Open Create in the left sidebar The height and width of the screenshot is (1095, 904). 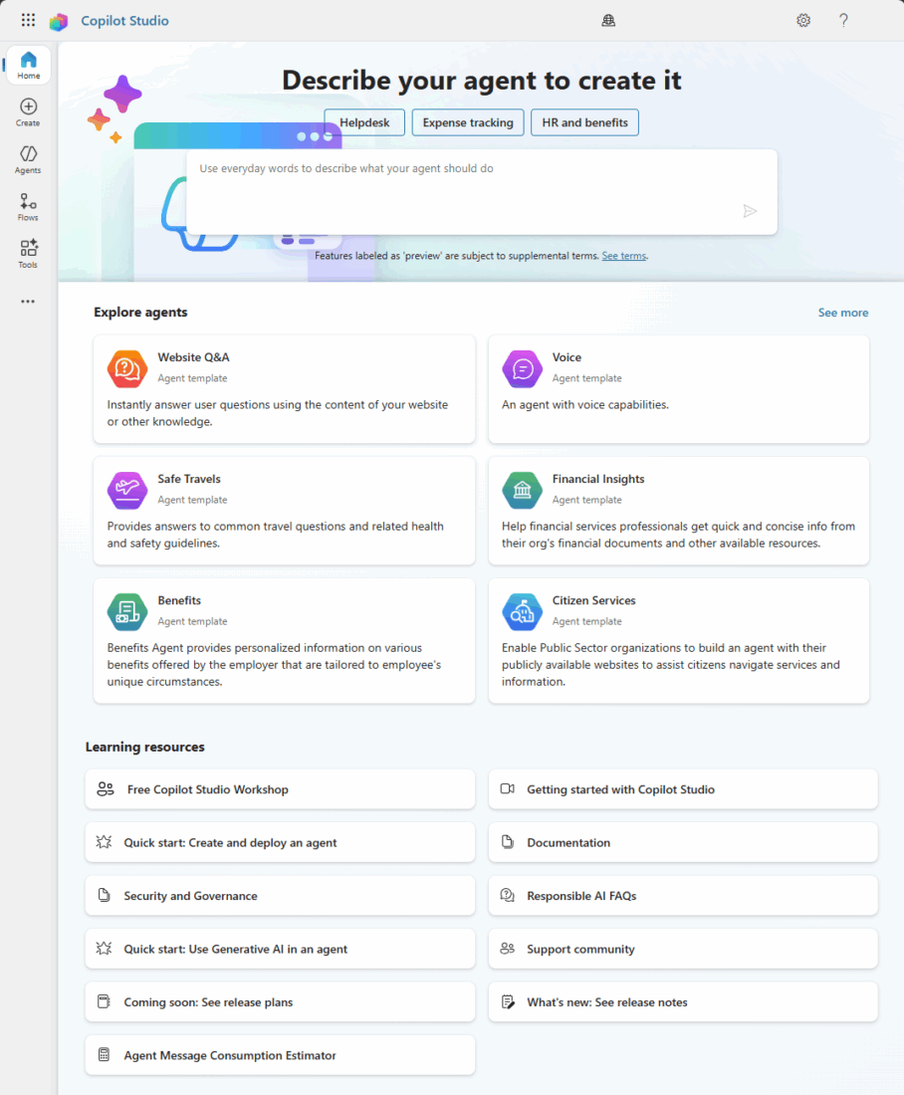click(x=28, y=112)
